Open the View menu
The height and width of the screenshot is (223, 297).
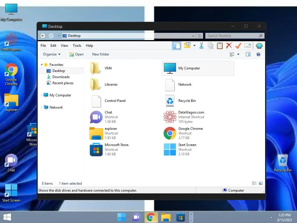click(64, 46)
